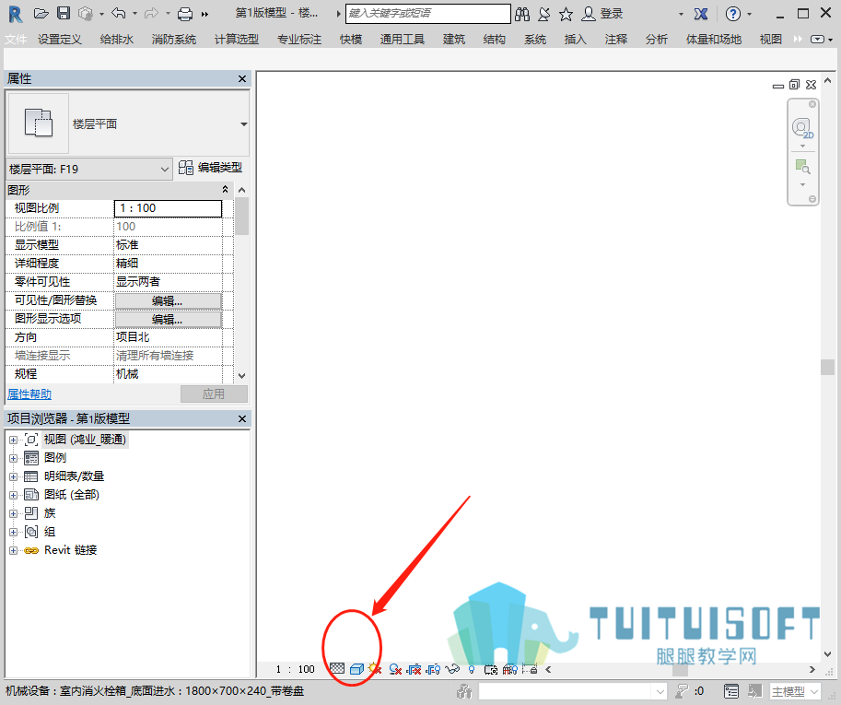Click the binoculars search icon
This screenshot has height=705, width=841.
coord(522,14)
